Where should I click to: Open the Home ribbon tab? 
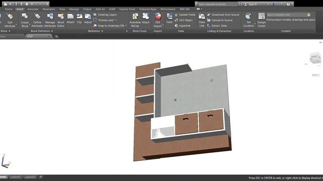[x=9, y=9]
